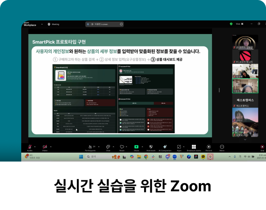This screenshot has height=210, width=266.
Task: Click the weather widget on taskbar
Action: point(32,156)
